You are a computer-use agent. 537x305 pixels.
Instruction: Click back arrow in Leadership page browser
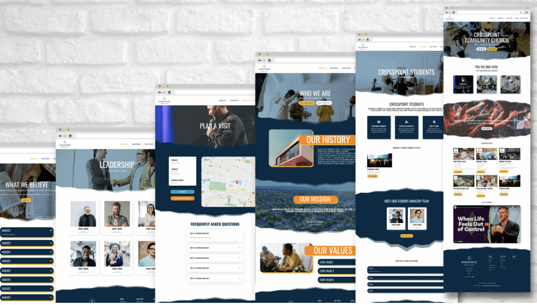[x=60, y=136]
